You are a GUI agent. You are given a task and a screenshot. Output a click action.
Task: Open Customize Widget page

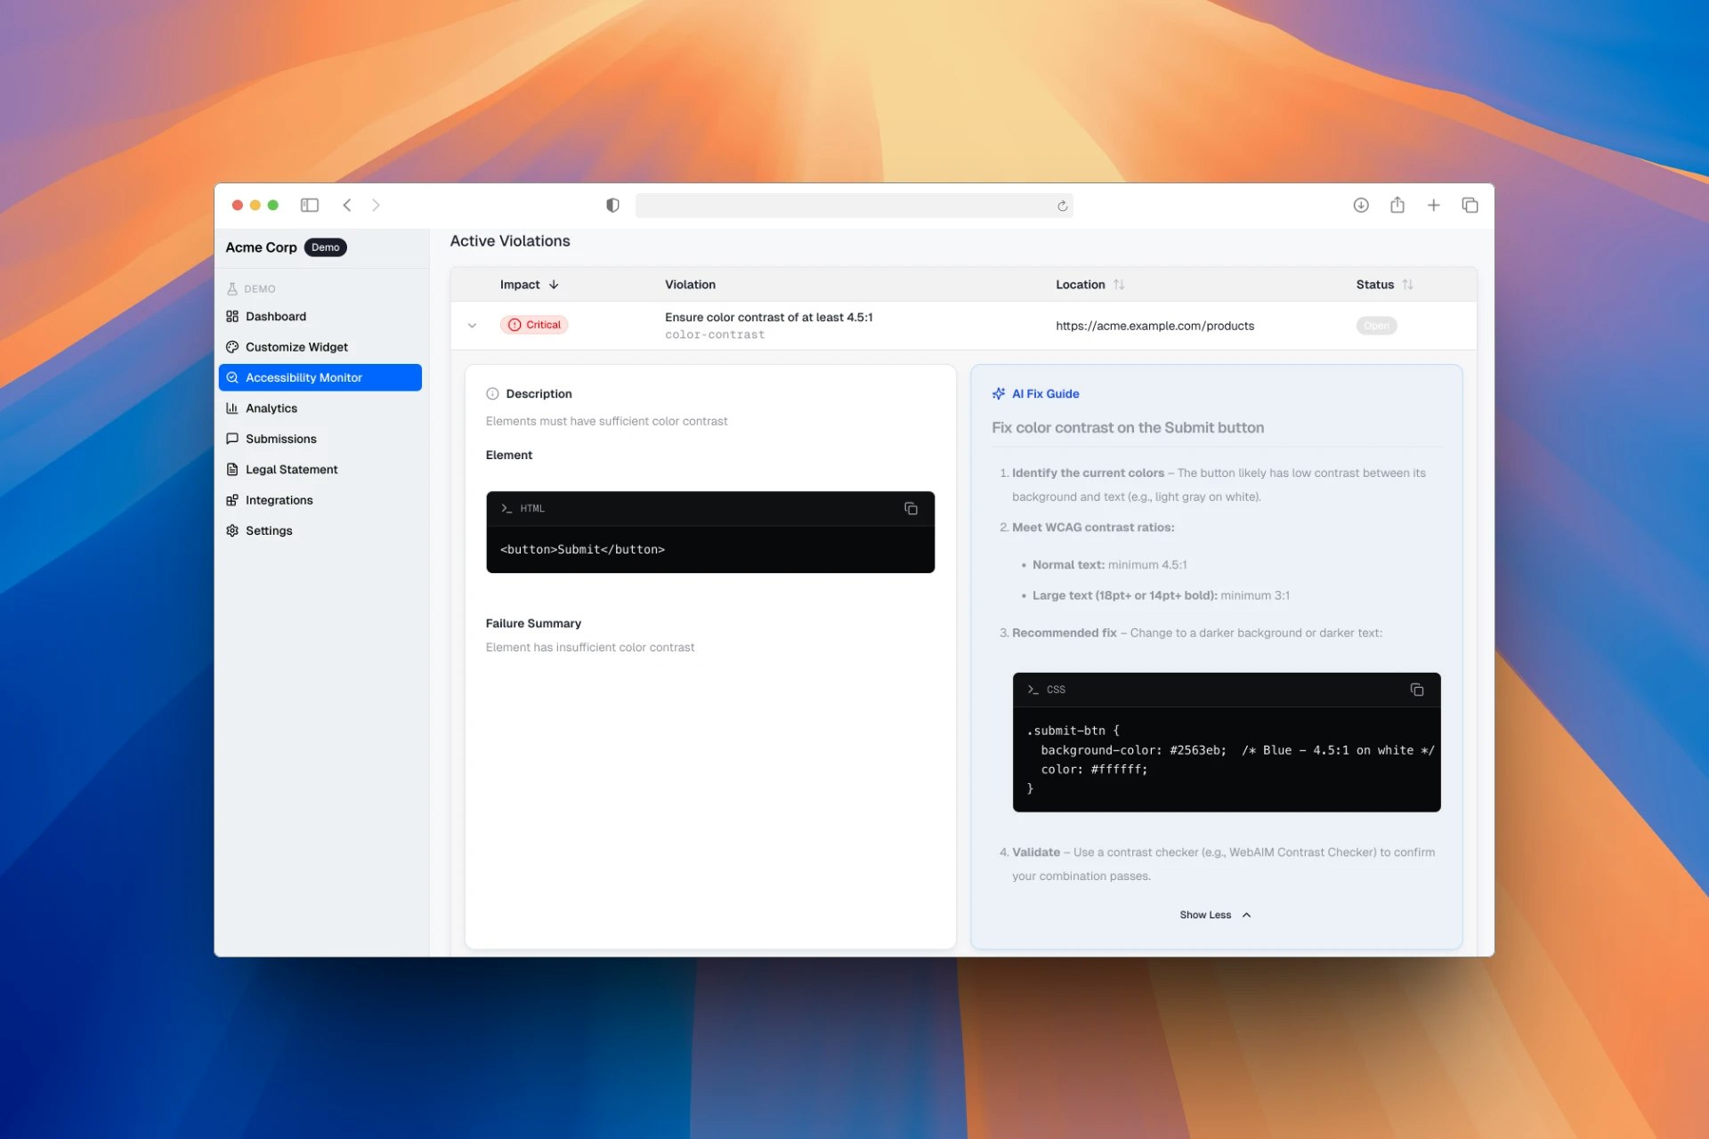[x=296, y=347]
